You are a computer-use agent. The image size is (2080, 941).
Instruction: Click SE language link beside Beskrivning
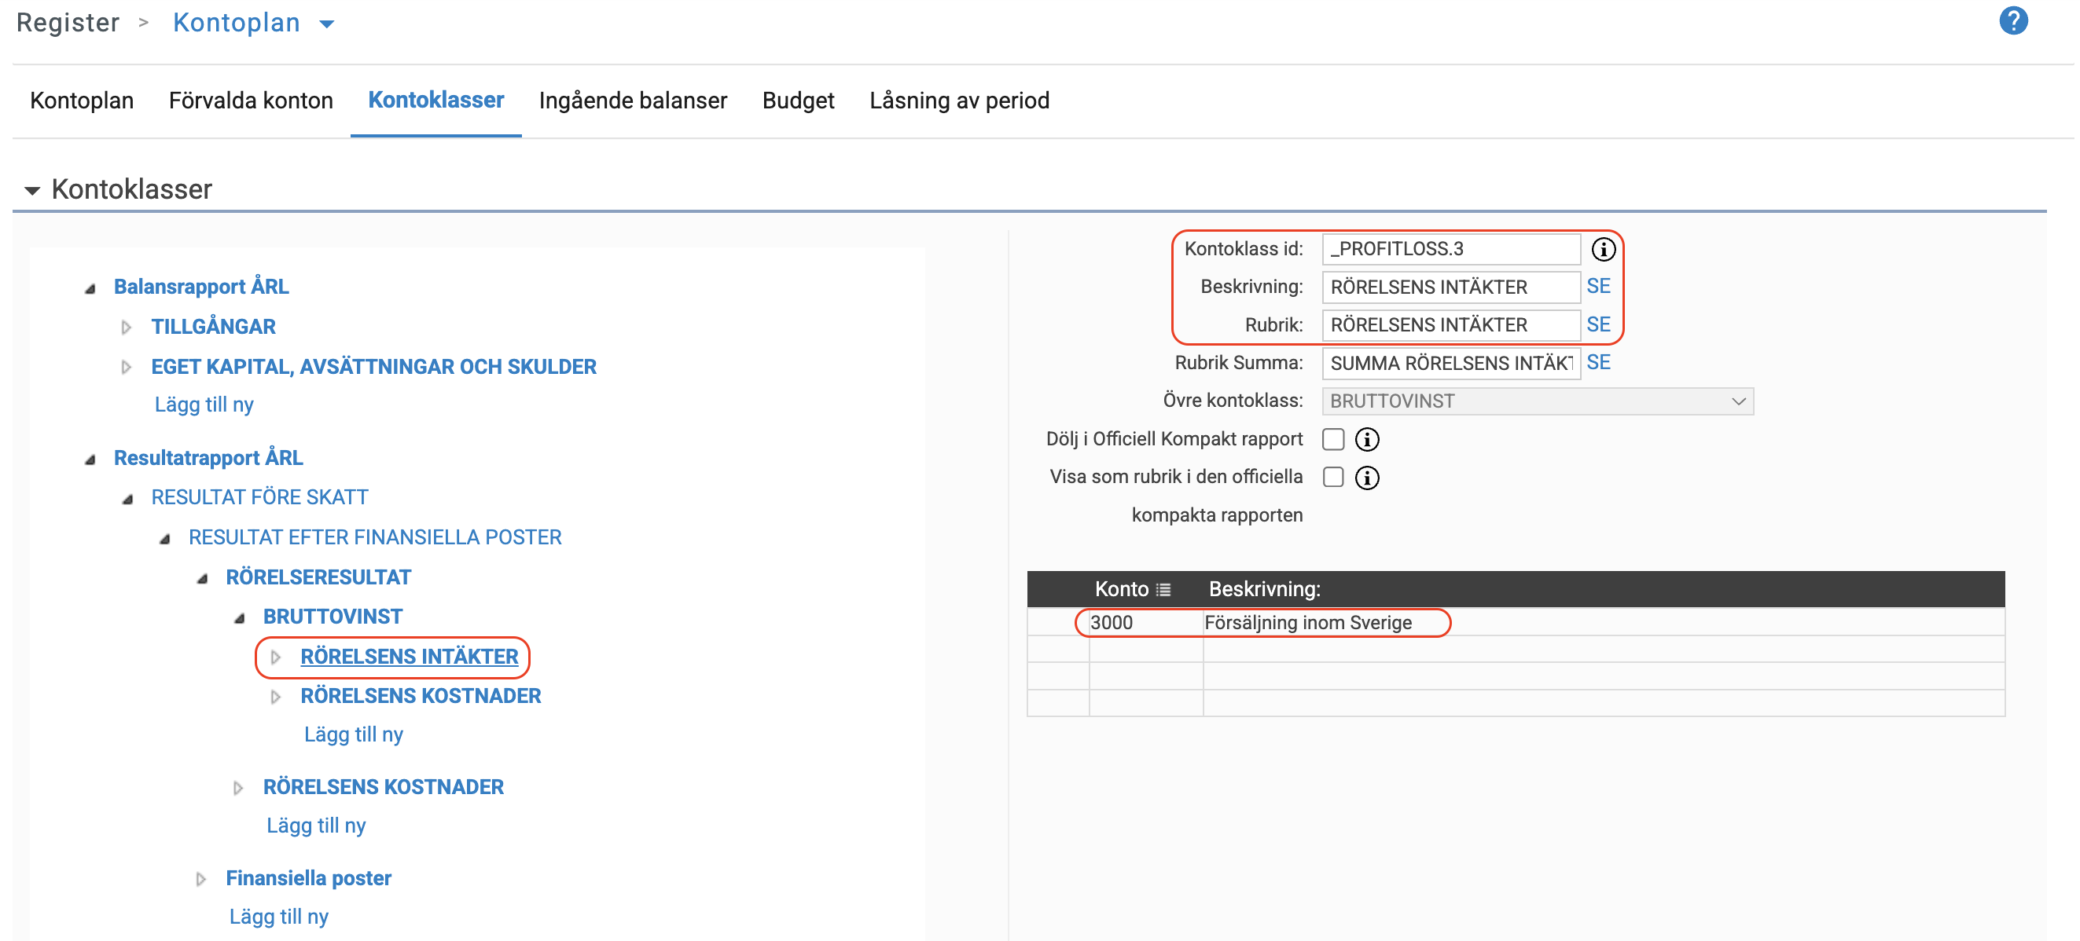click(1599, 287)
